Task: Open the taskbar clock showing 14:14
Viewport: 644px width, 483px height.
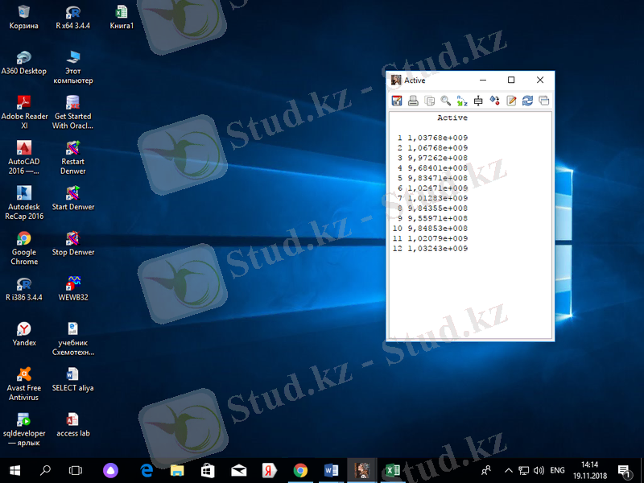Action: (590, 470)
